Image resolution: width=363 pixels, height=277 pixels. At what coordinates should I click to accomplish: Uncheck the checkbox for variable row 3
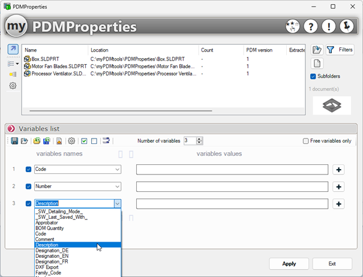coord(28,204)
